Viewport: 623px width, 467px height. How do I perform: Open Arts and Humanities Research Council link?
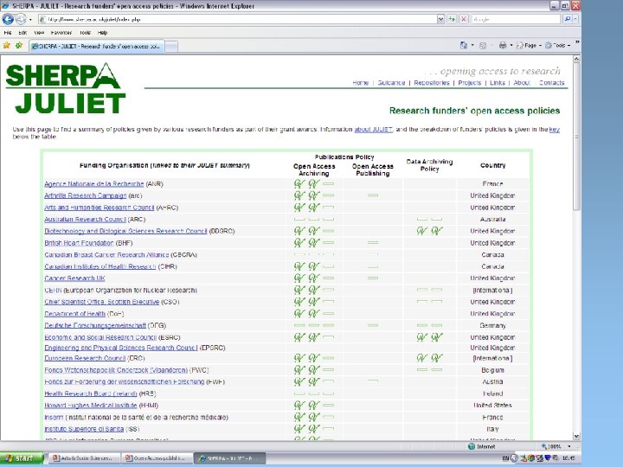tap(99, 208)
